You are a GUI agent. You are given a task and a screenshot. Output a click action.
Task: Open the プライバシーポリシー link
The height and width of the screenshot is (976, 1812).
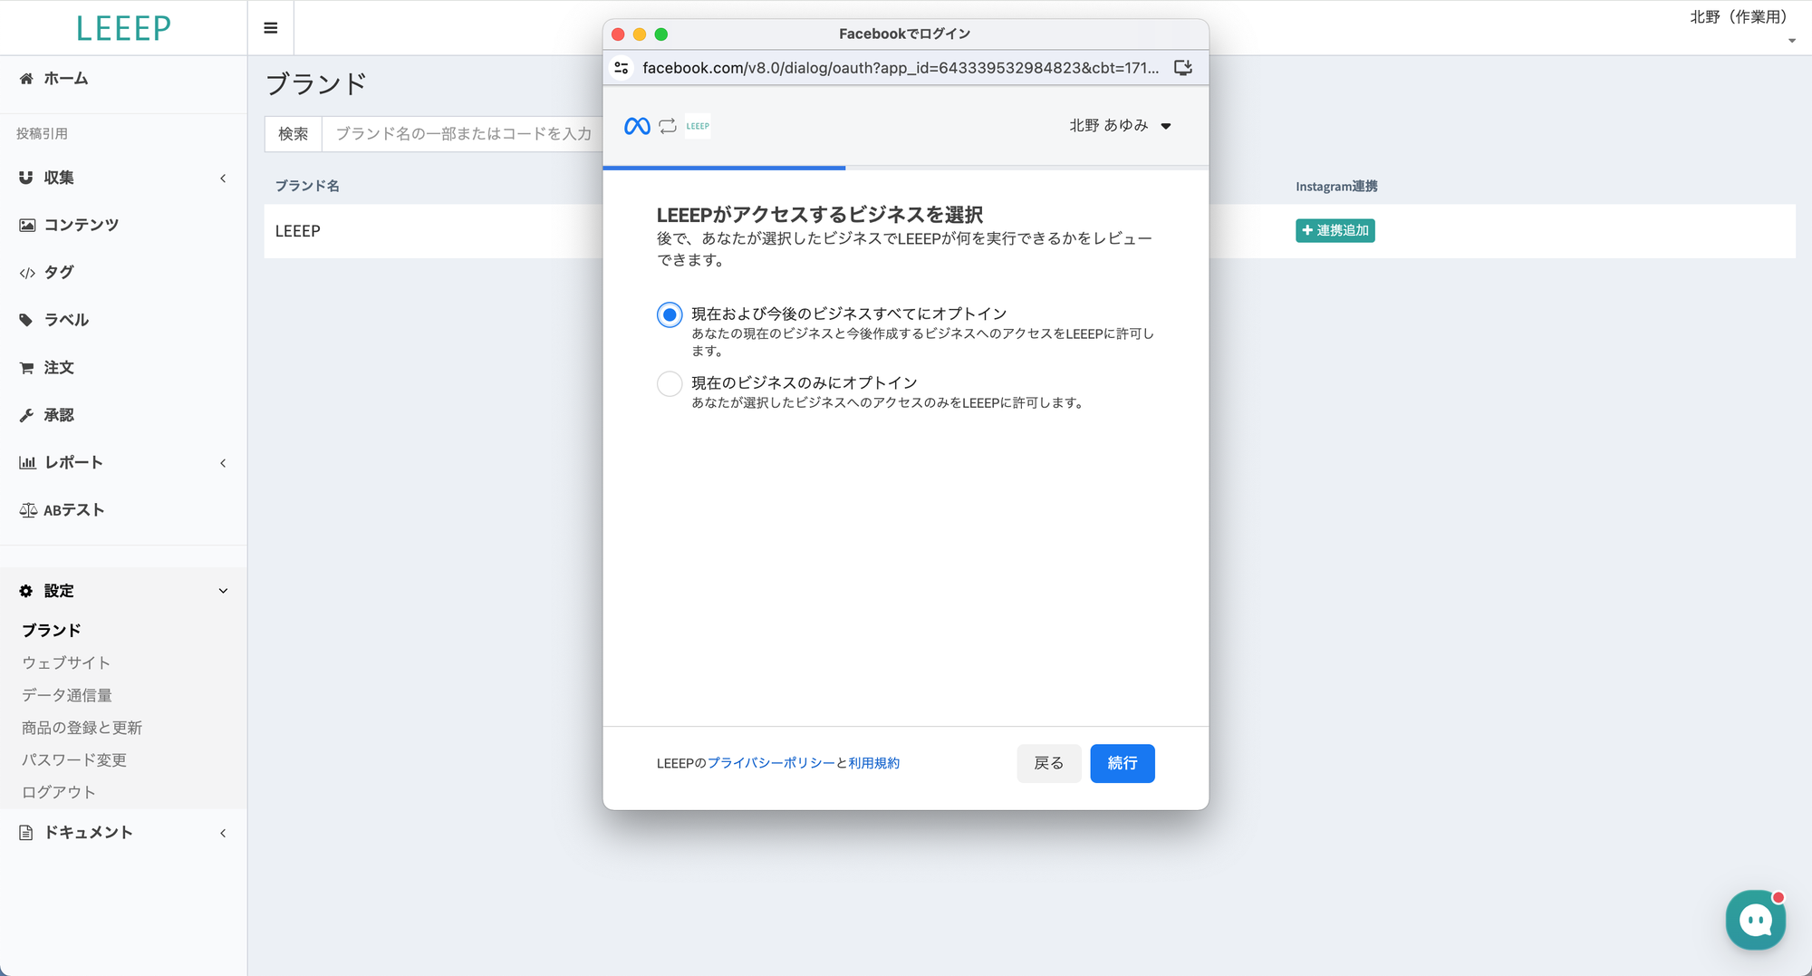tap(771, 763)
